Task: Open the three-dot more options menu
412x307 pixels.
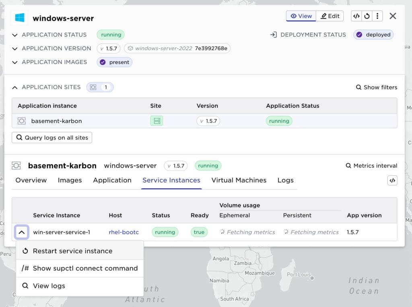Action: pyautogui.click(x=377, y=16)
